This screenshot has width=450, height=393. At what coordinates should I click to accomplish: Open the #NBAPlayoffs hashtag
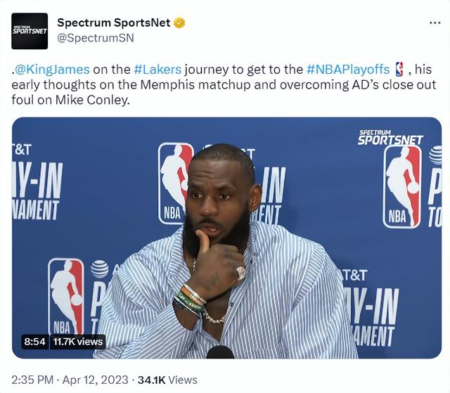click(x=348, y=69)
